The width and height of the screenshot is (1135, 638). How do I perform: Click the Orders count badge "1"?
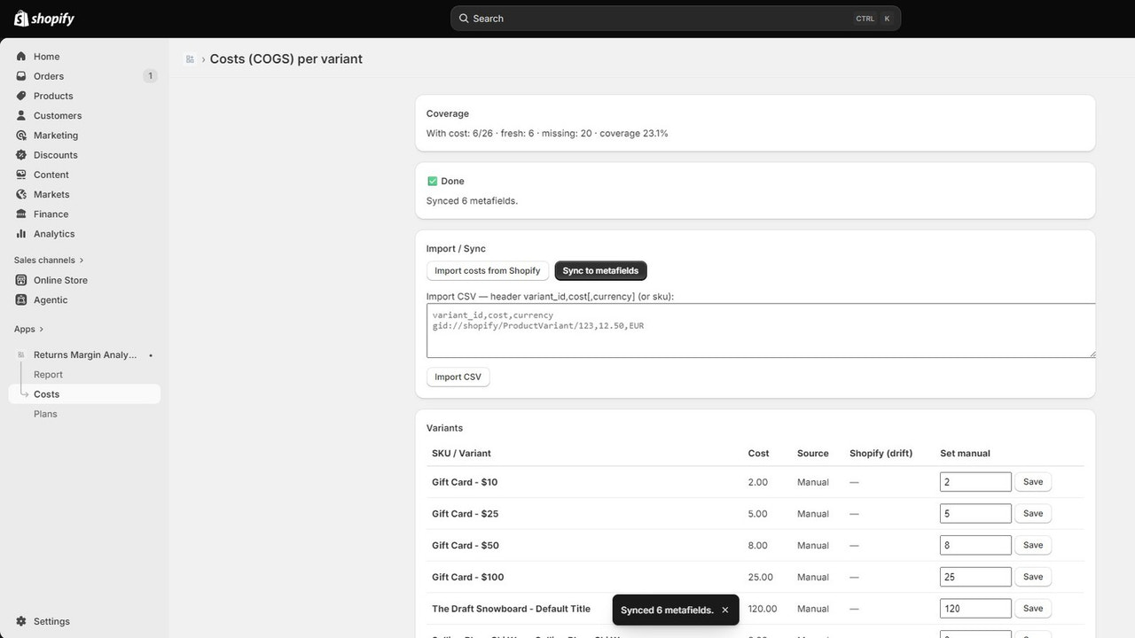(150, 76)
